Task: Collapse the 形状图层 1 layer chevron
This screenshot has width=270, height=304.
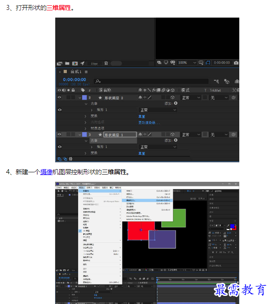Action: pyautogui.click(x=80, y=134)
